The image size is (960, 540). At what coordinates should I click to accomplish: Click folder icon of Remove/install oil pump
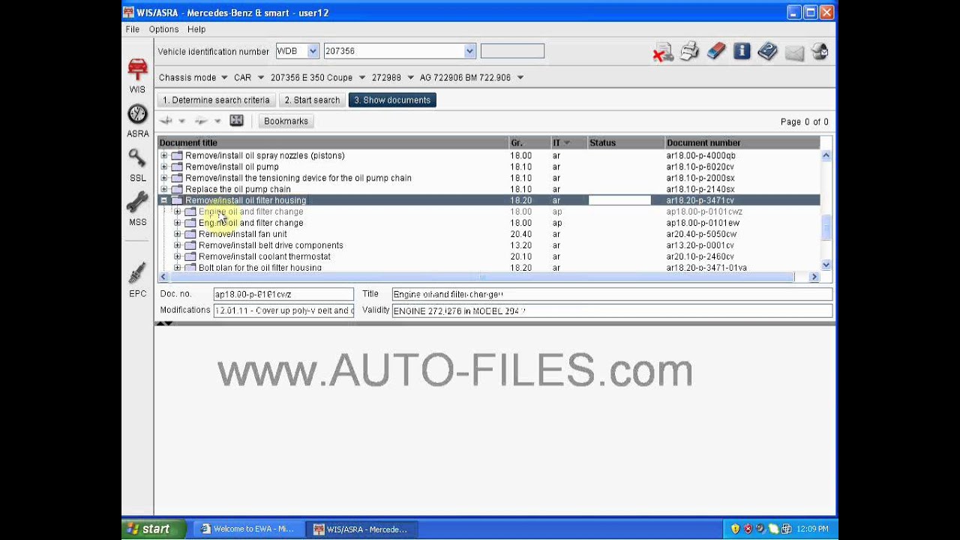[x=177, y=166]
